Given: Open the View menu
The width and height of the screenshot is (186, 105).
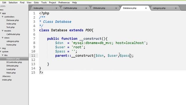Looking at the screenshot, I should [x=29, y=3].
